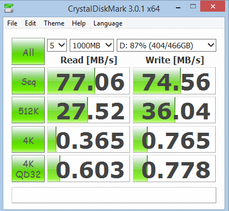Start the 512K random test
The image size is (229, 211).
(x=28, y=110)
